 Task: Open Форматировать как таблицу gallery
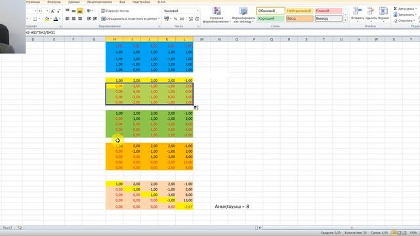[x=243, y=15]
